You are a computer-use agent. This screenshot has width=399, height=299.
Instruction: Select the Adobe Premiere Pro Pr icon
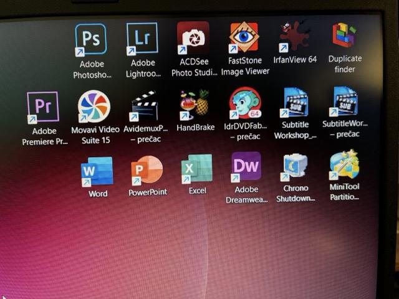(43, 107)
